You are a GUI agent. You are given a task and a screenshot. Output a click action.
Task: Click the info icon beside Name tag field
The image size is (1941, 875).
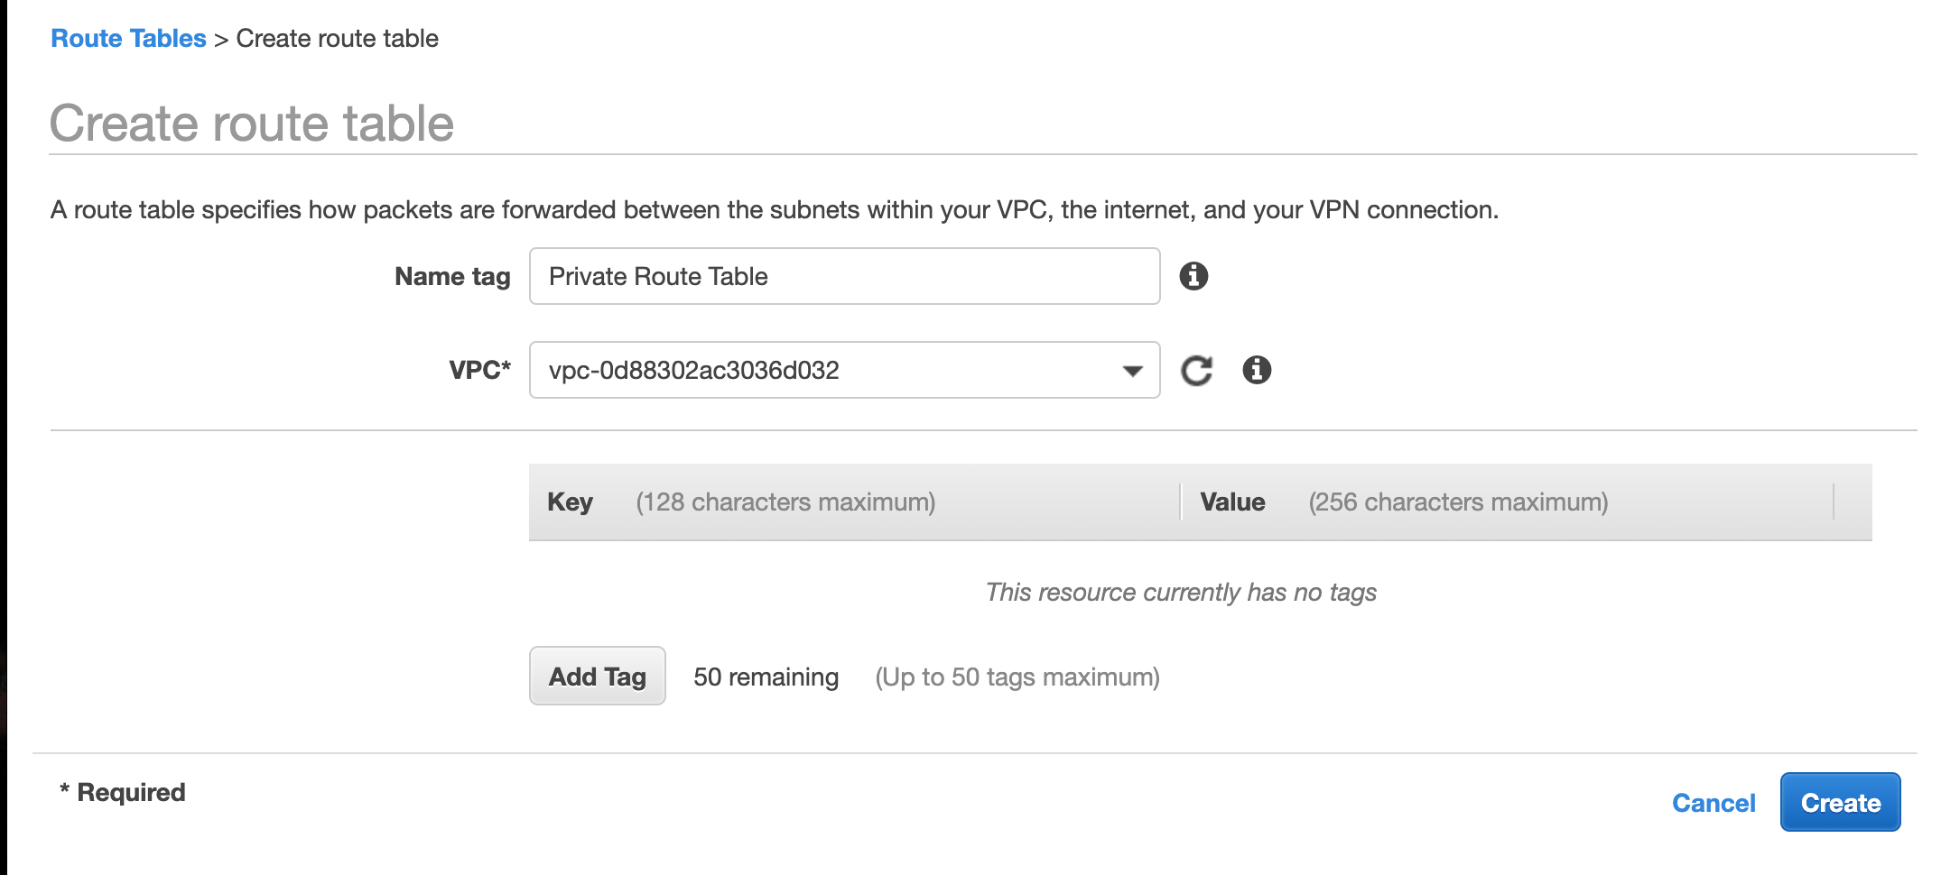point(1193,276)
